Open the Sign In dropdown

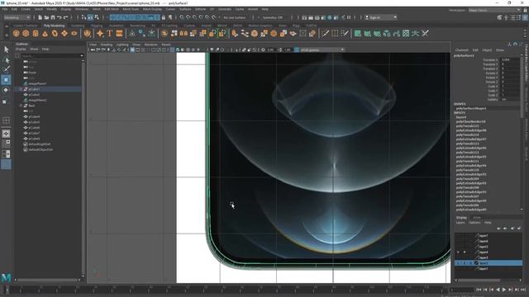coord(381,17)
